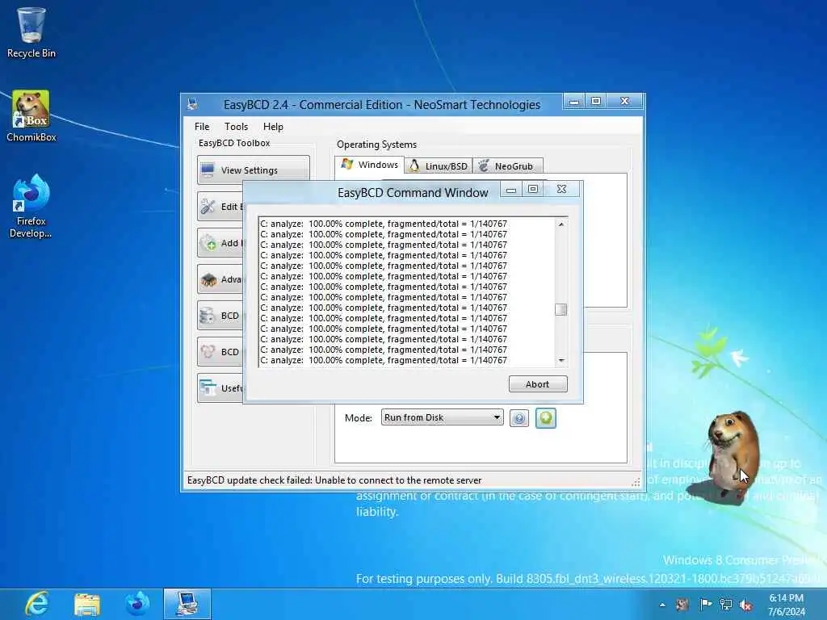Click the Advanced Settings chip icon

click(x=209, y=279)
